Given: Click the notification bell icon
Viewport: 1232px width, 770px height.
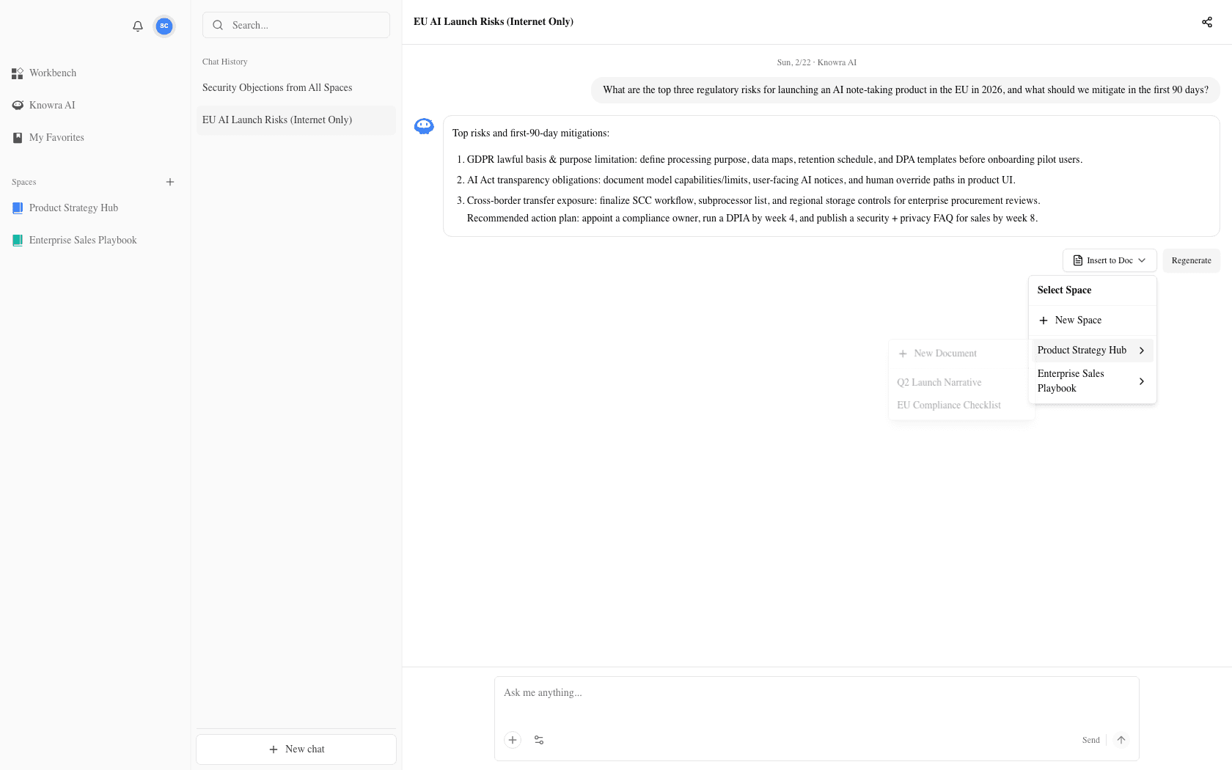Looking at the screenshot, I should point(137,26).
